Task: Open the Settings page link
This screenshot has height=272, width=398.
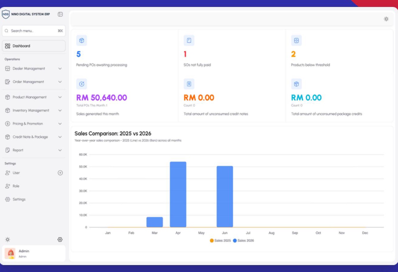Action: click(34, 199)
